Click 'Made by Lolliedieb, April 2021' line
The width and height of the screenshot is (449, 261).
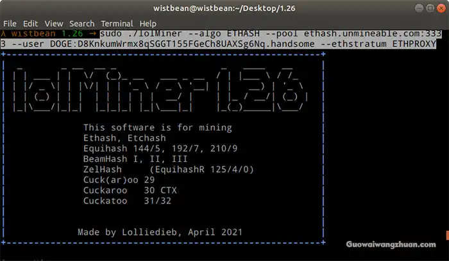coord(160,232)
